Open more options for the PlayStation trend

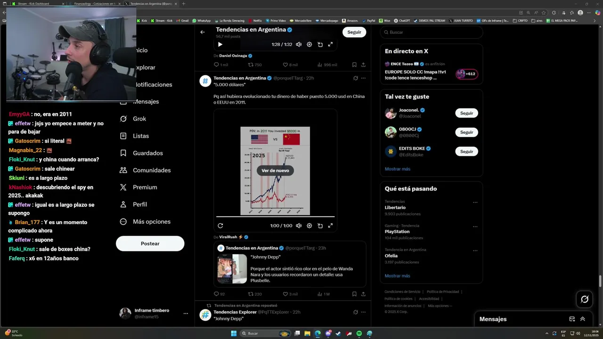[x=475, y=226]
